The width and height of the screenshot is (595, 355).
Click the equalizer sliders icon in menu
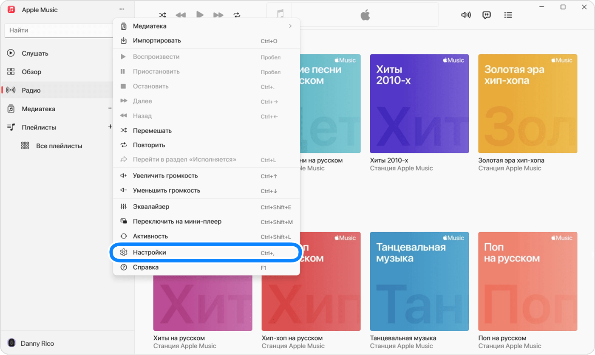point(124,207)
